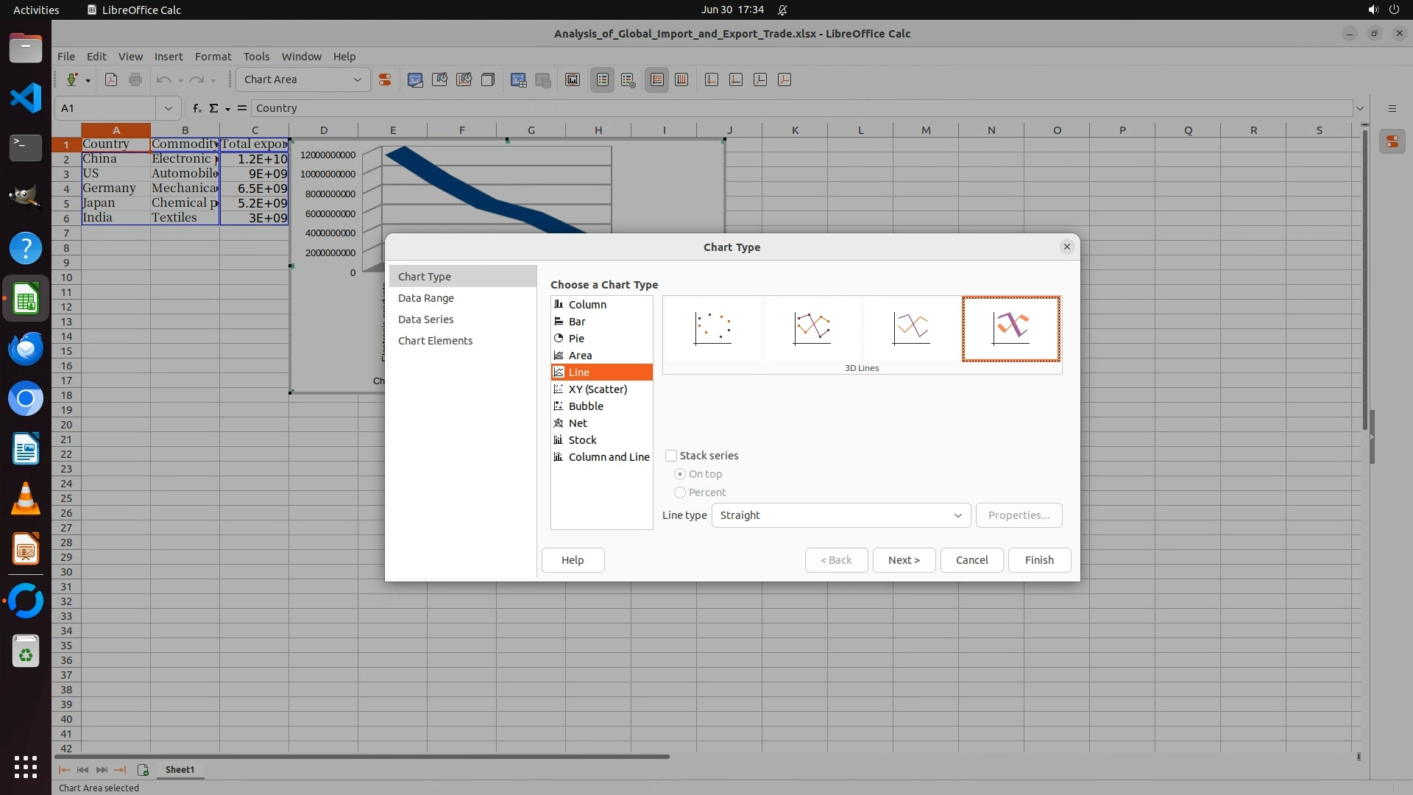Viewport: 1413px width, 795px height.
Task: Select the On top radio button
Action: pos(680,474)
